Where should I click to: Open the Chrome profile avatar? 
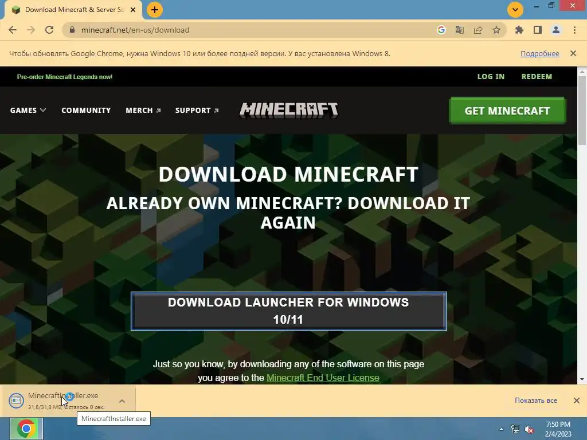coord(556,30)
